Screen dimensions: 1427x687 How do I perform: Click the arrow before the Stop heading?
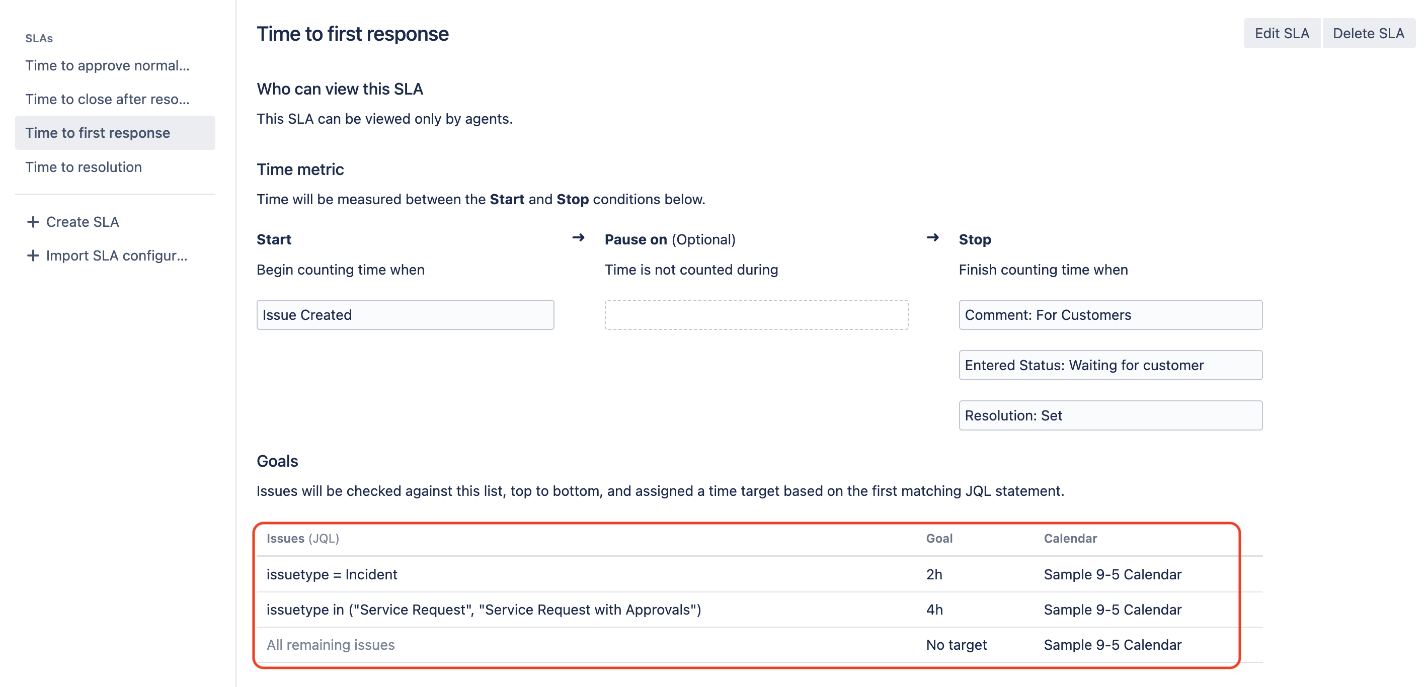tap(933, 238)
